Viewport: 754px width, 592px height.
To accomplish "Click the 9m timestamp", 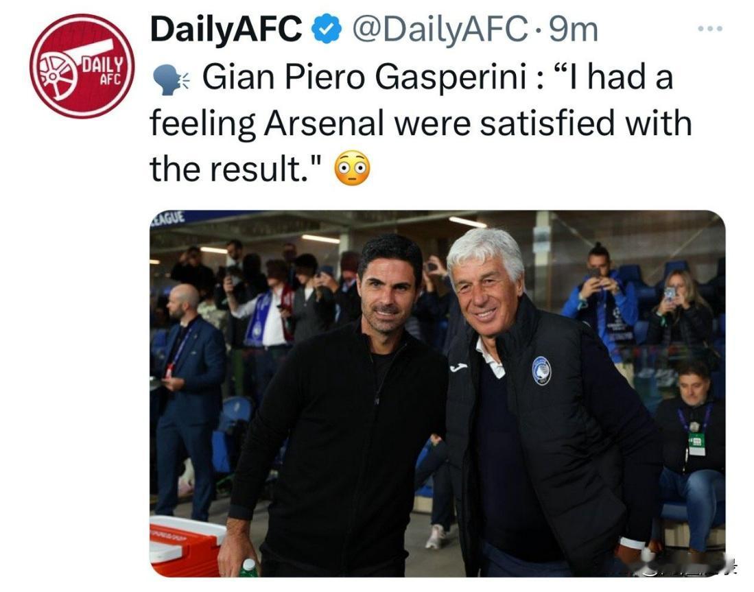I will (x=574, y=29).
